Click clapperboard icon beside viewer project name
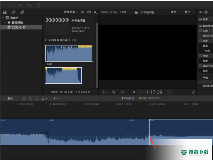213x160 pixels. pos(136,12)
